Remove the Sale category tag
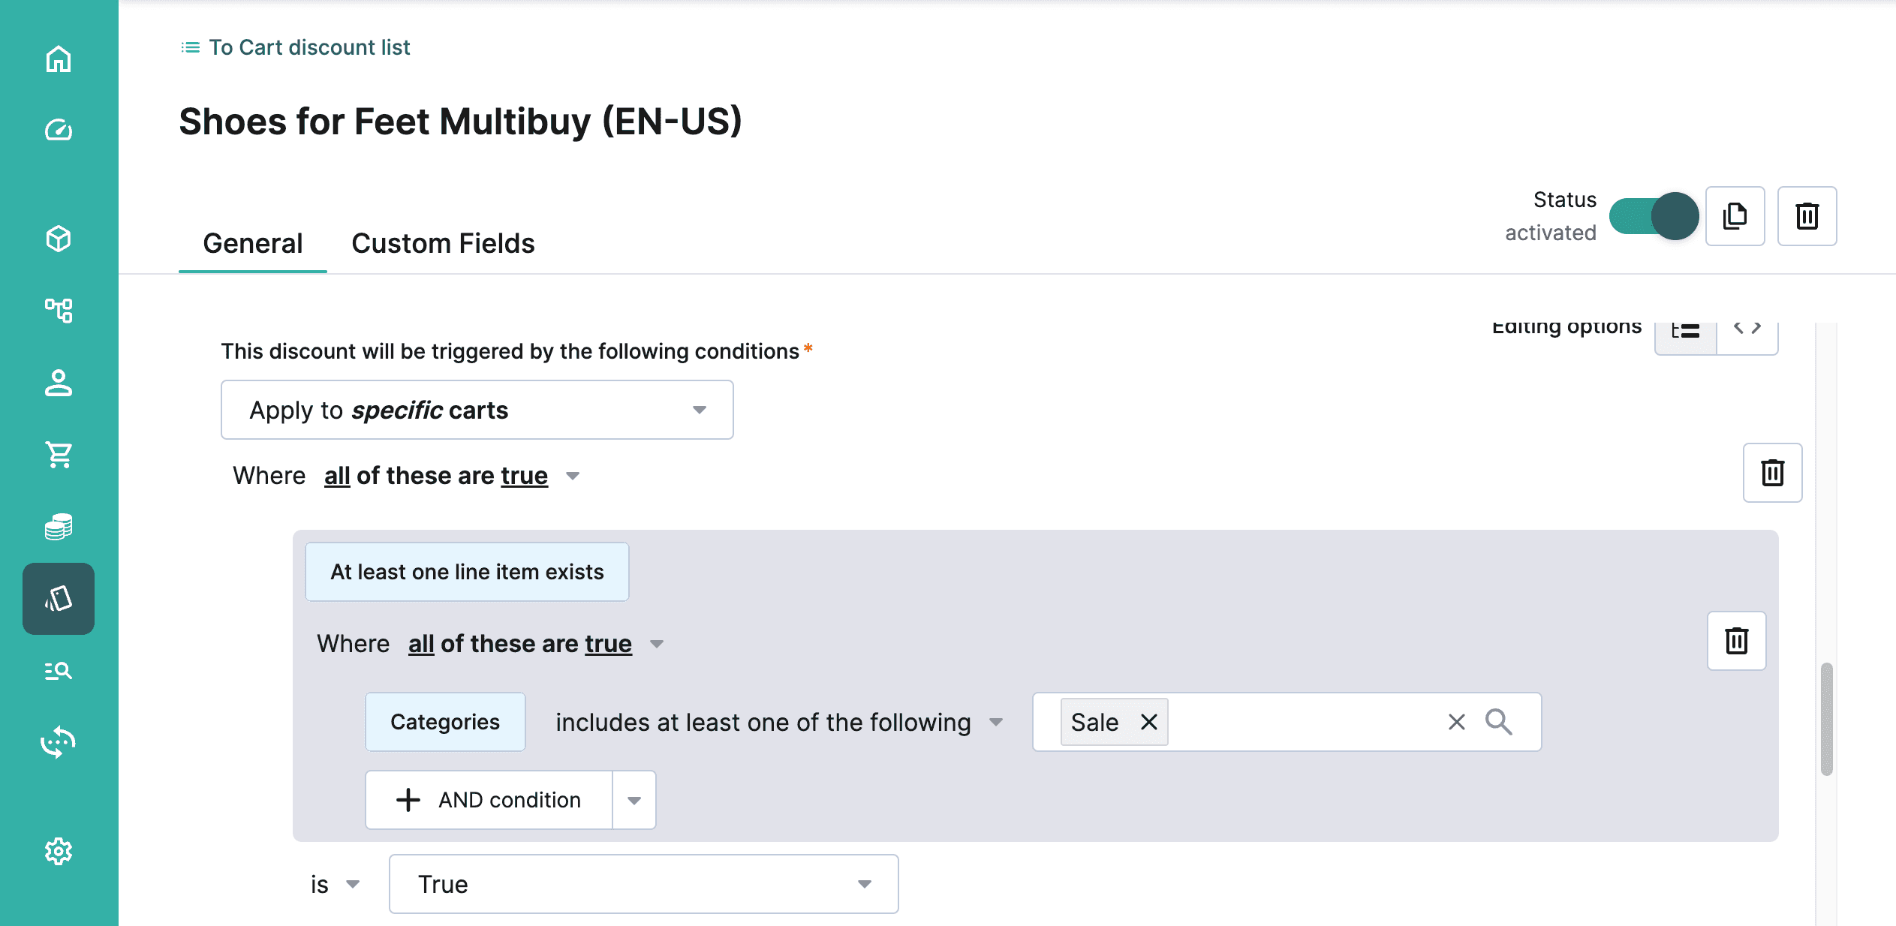1896x926 pixels. tap(1148, 722)
